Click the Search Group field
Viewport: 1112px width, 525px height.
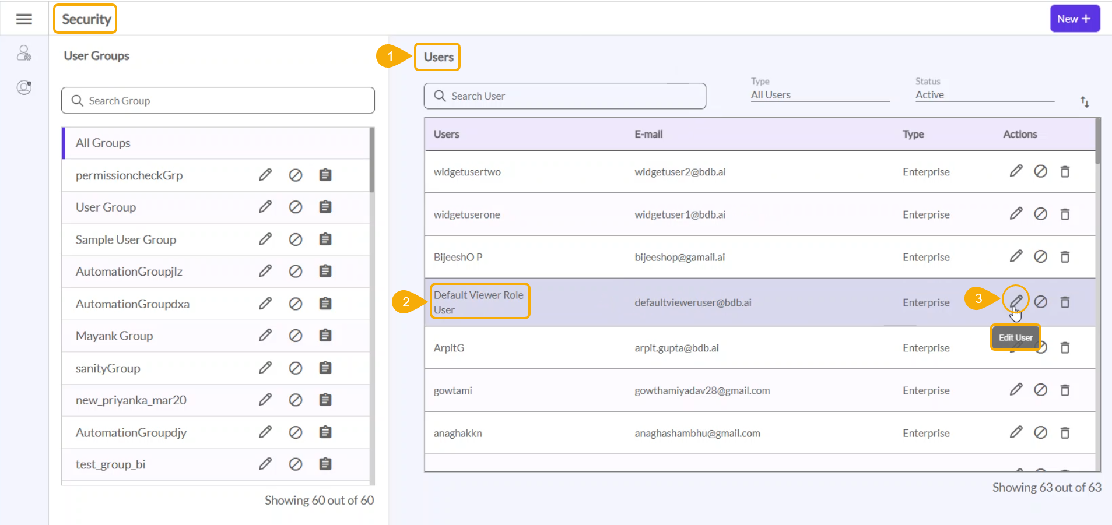tap(218, 101)
